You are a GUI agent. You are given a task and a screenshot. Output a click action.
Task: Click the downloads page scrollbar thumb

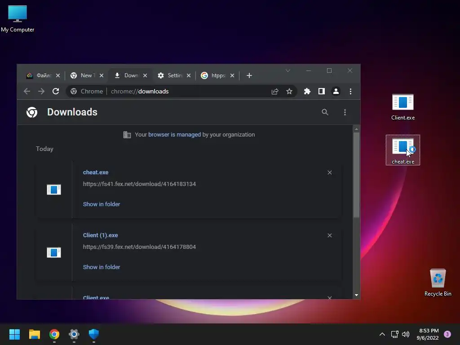356,175
